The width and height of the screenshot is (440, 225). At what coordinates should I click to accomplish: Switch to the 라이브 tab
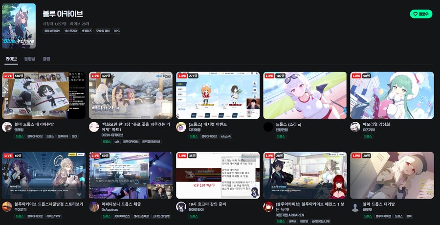coord(11,59)
